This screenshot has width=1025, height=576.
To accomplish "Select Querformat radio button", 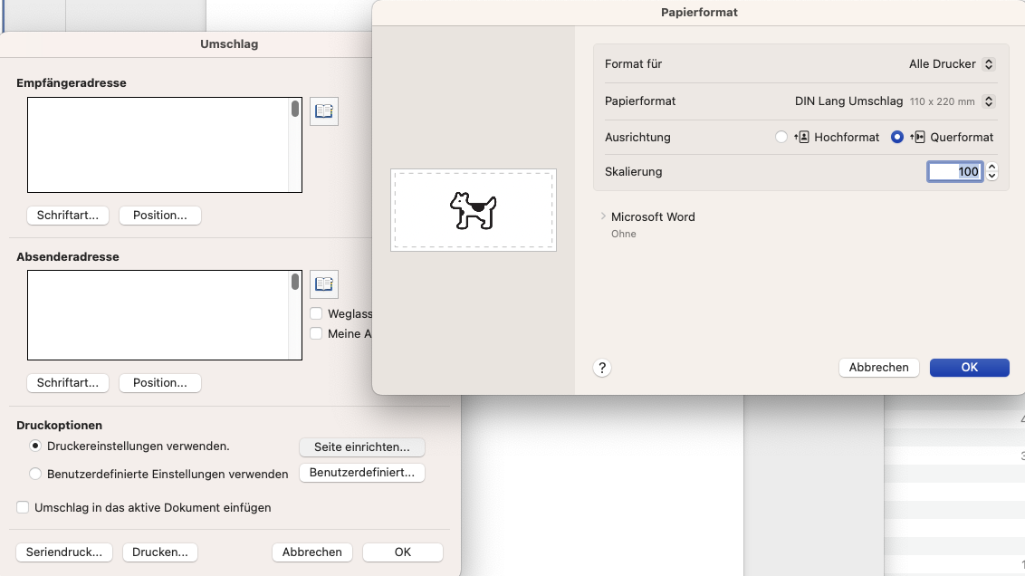I will point(897,137).
